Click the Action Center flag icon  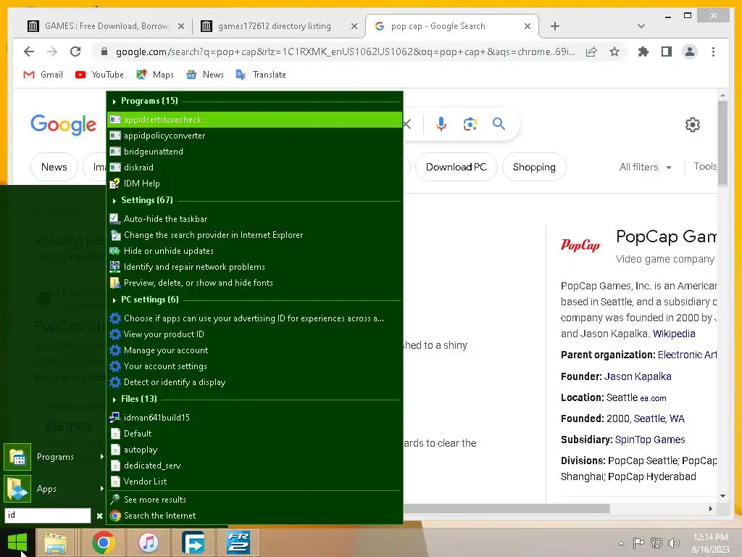638,542
